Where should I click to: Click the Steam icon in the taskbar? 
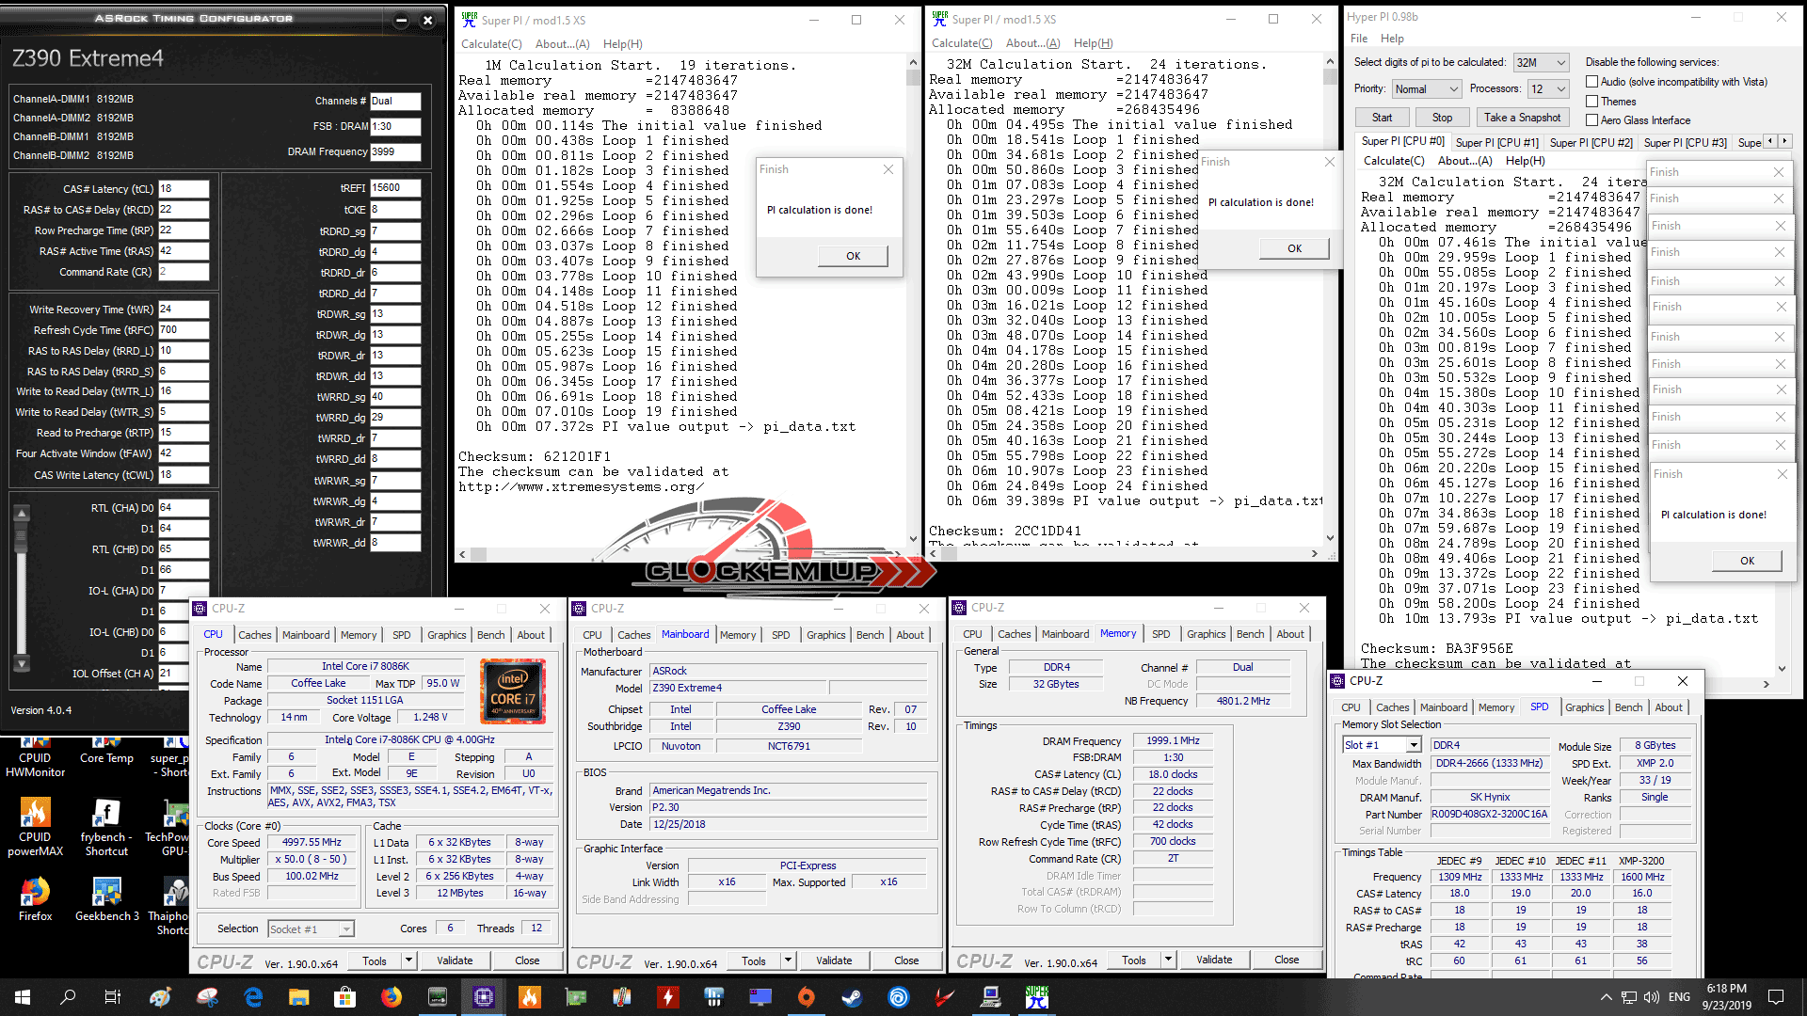[852, 996]
